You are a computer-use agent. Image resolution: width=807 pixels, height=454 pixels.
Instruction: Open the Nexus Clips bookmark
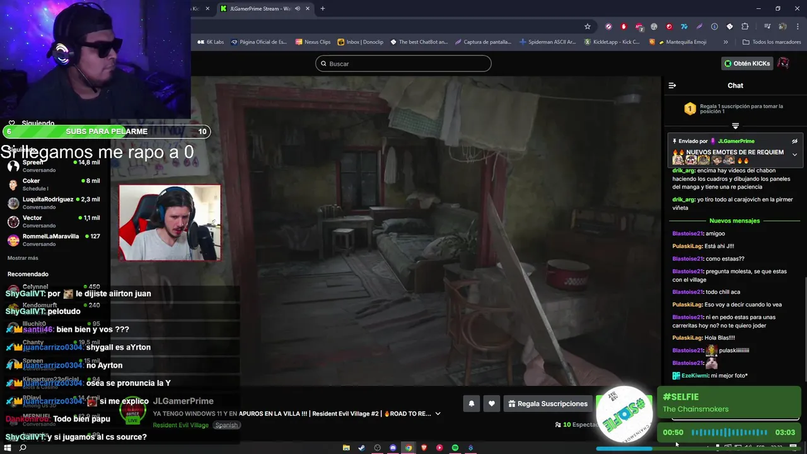pyautogui.click(x=313, y=42)
